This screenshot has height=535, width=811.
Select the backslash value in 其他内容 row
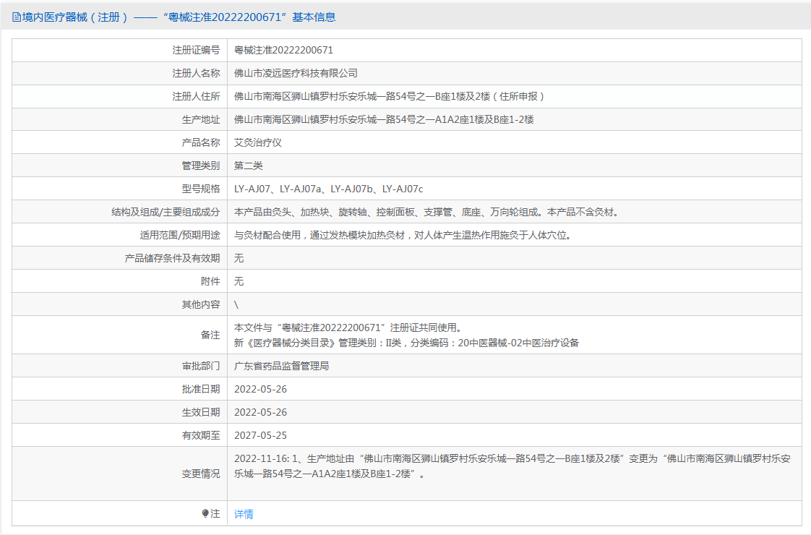tap(236, 305)
